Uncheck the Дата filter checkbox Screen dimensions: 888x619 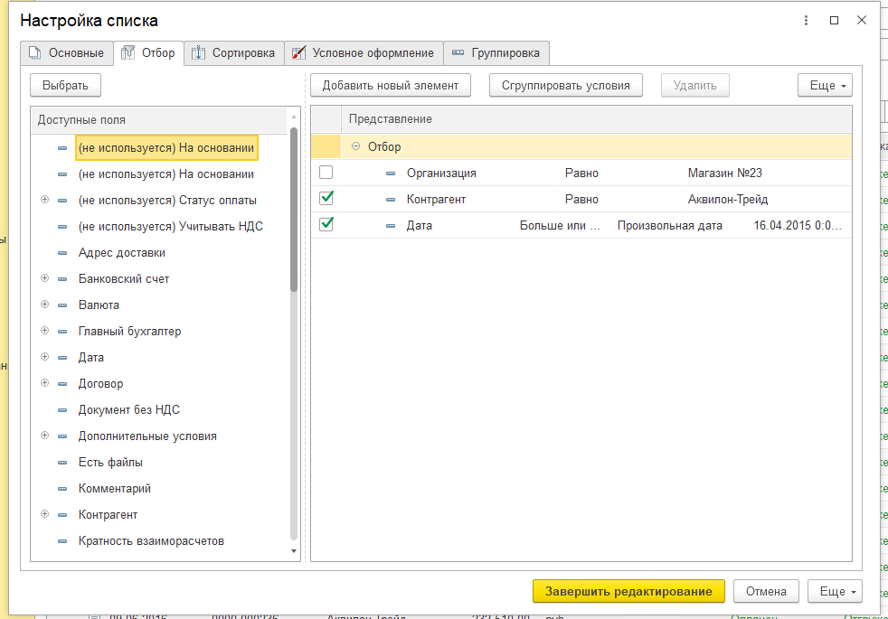(x=326, y=224)
